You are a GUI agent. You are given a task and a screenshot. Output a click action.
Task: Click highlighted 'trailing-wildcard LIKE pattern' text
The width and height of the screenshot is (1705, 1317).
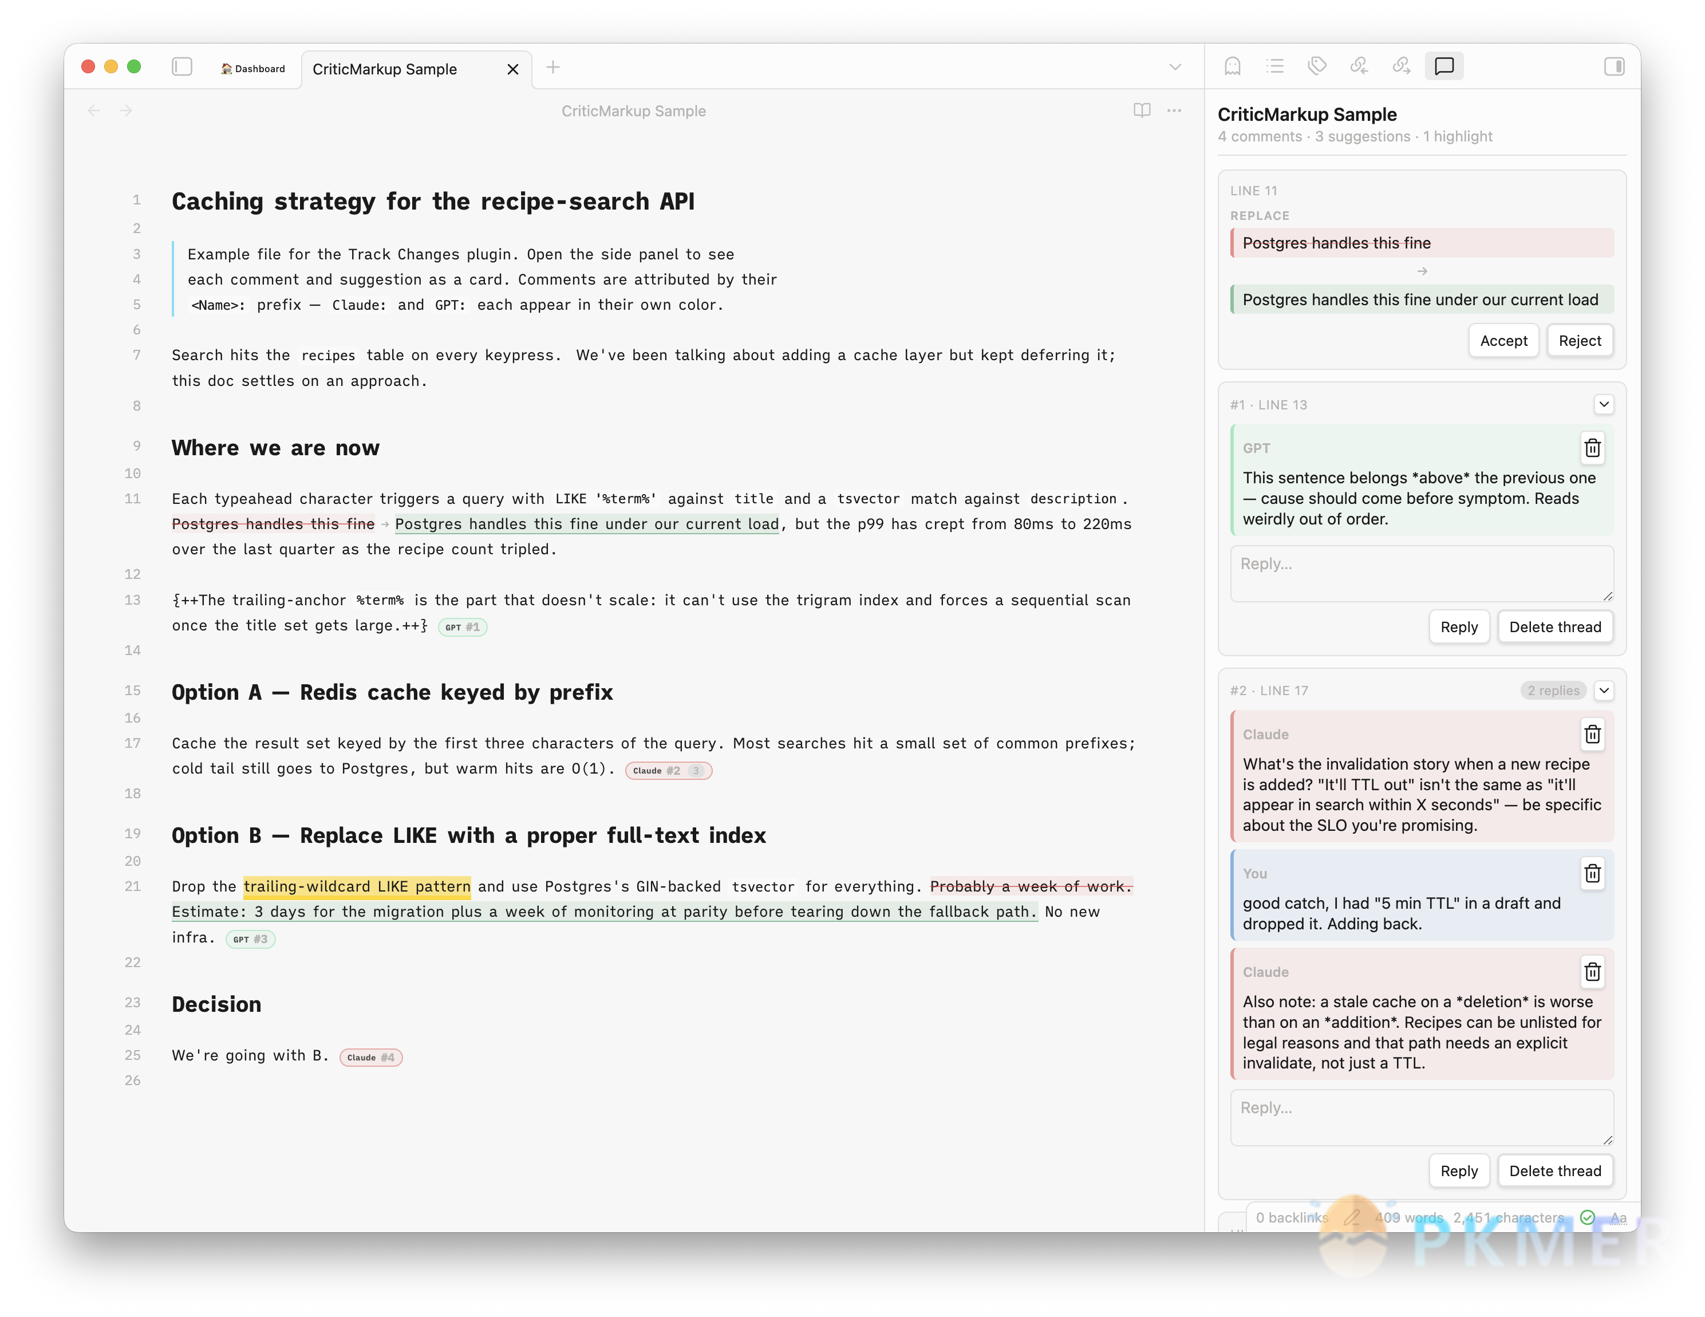pos(357,886)
